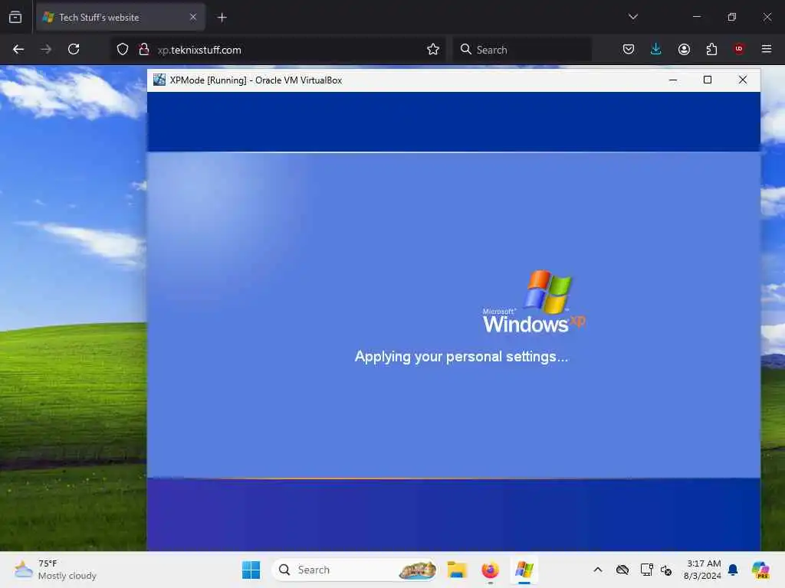The image size is (785, 588).
Task: Click the Firefox search box
Action: [522, 50]
